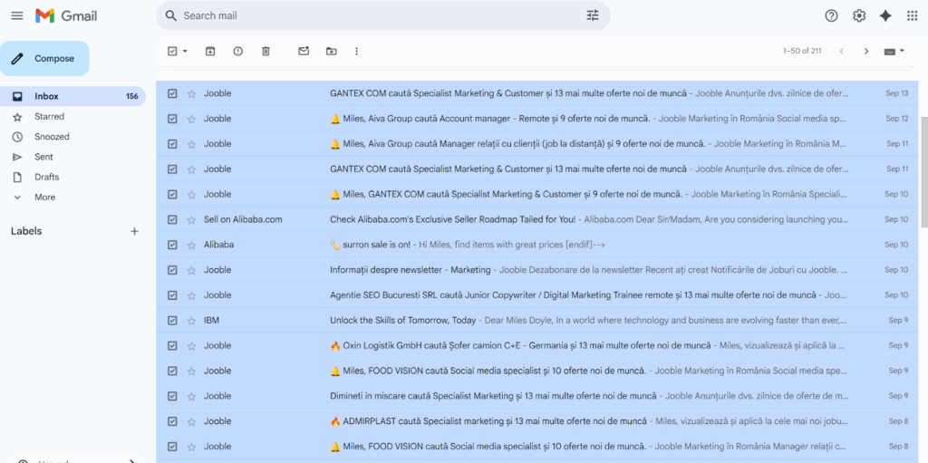Move selected emails to a folder
Viewport: 928px width, 463px height.
point(332,52)
